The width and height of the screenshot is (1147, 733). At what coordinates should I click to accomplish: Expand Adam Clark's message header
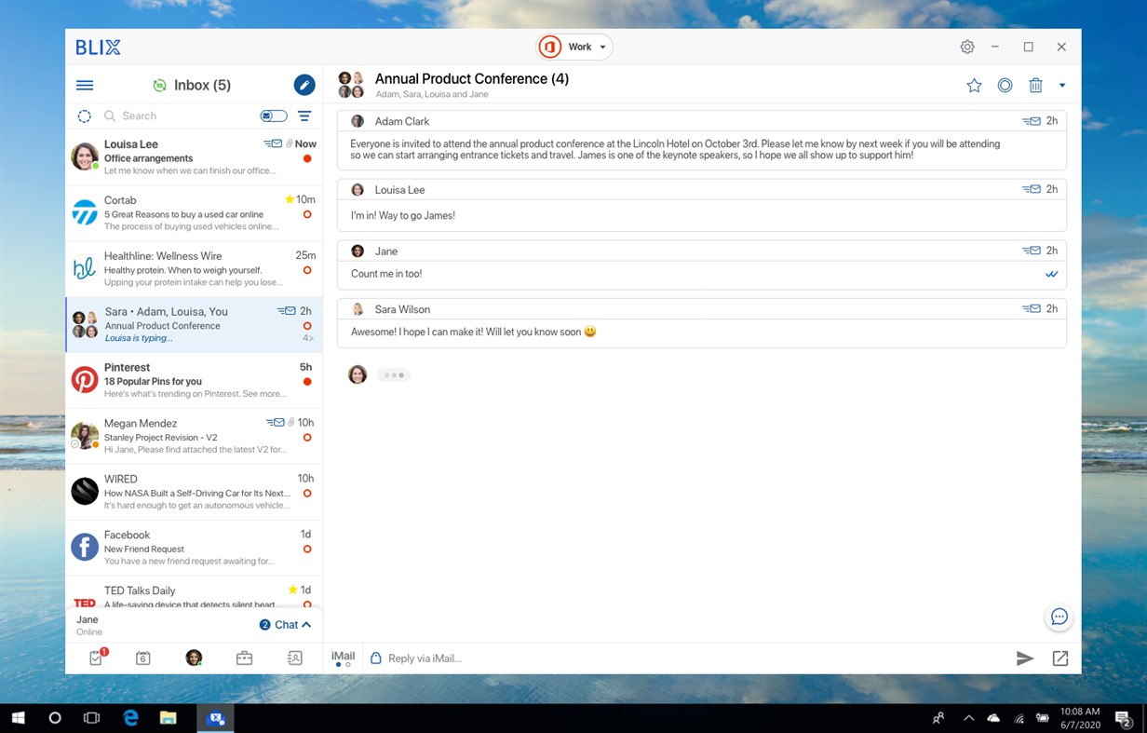[x=702, y=121]
